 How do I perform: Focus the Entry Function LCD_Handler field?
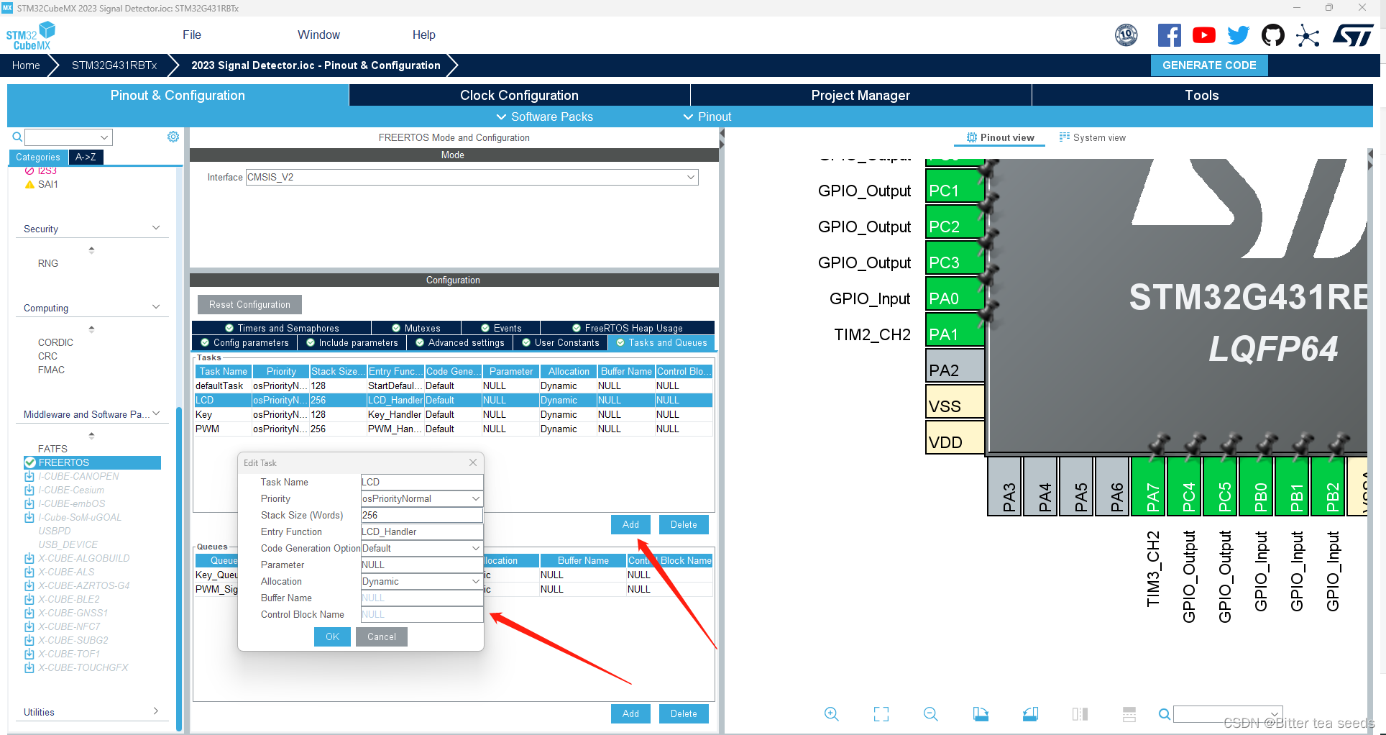point(422,531)
